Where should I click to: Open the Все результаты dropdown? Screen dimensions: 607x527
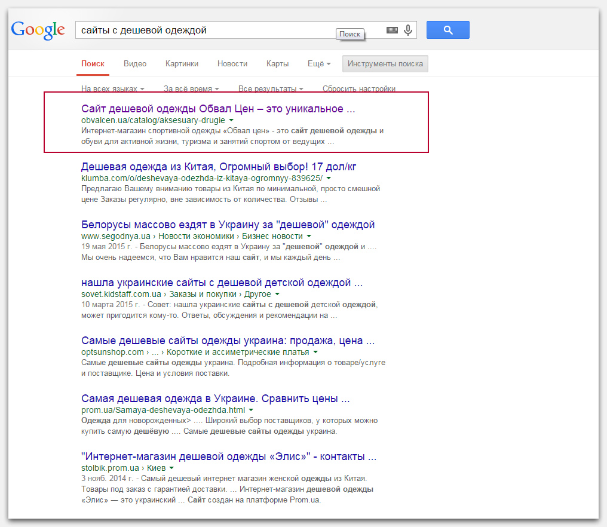[271, 88]
